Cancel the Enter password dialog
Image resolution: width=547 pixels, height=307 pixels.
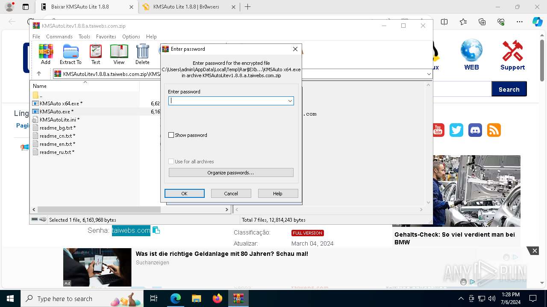click(231, 194)
